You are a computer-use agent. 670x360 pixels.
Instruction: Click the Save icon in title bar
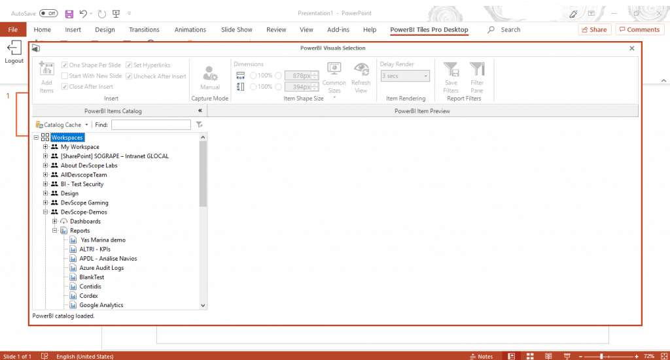[x=69, y=14]
